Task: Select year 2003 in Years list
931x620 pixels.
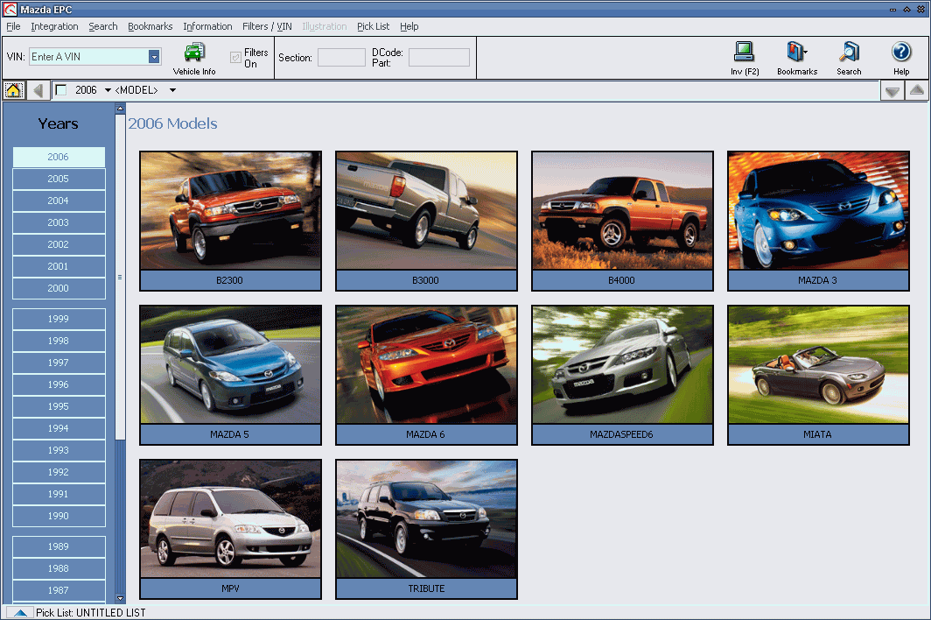Action: 58,222
